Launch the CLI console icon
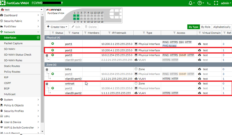The height and width of the screenshot is (135, 232). [x=209, y=3]
